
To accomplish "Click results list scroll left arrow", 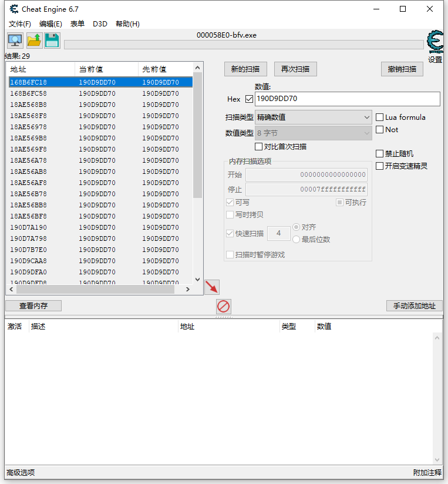I will tap(11, 290).
